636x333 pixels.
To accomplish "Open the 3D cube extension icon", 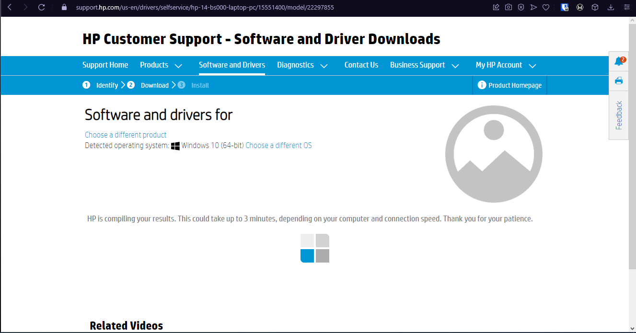I will pos(595,7).
